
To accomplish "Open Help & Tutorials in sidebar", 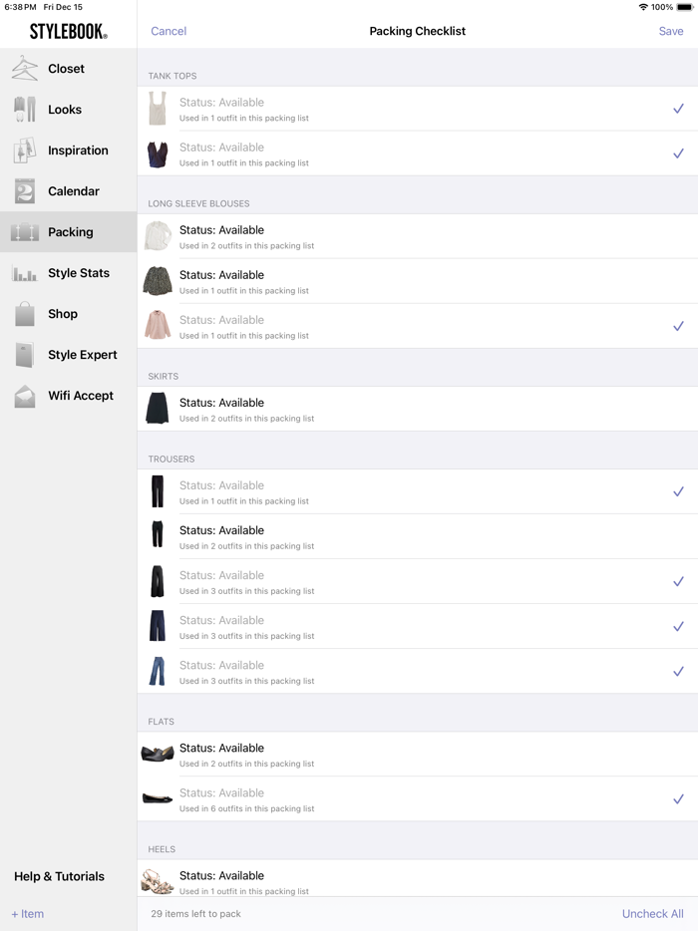I will [59, 876].
